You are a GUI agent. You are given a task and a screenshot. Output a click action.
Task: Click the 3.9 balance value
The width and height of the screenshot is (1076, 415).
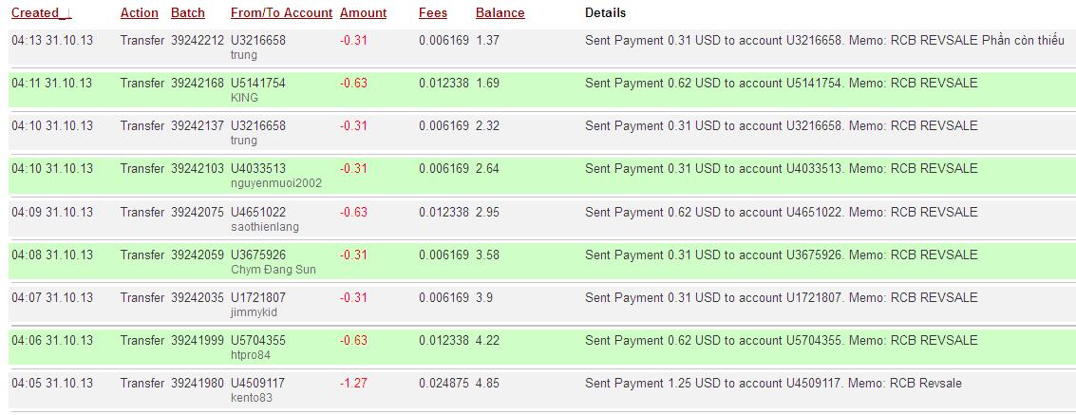pyautogui.click(x=484, y=298)
